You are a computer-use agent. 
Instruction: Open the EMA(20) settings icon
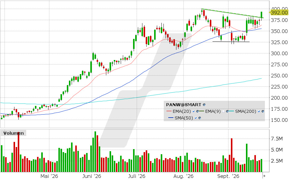pos(197,111)
